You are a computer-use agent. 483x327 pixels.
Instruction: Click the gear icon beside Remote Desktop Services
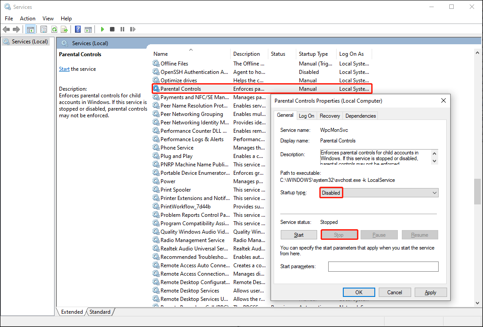tap(156, 290)
